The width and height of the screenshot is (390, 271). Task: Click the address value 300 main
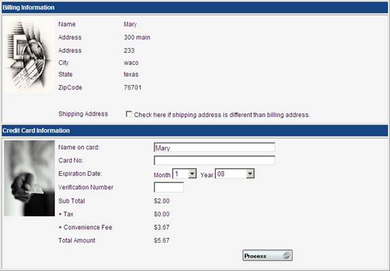(x=137, y=37)
